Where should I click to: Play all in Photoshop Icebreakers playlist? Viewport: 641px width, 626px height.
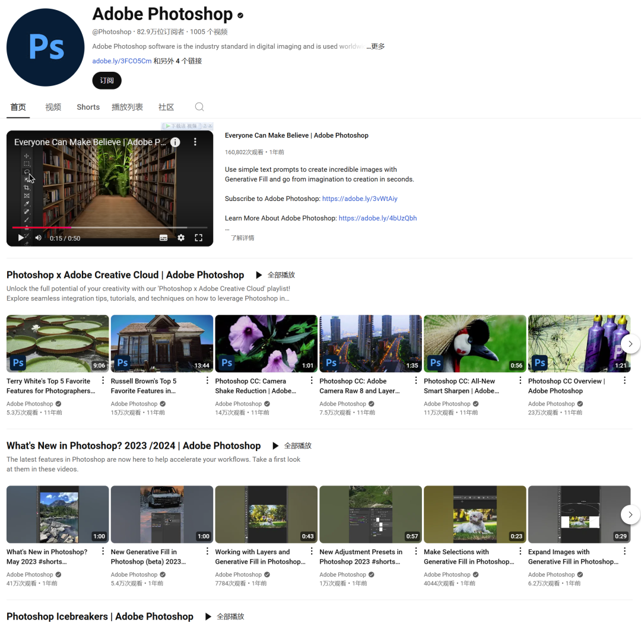[224, 616]
